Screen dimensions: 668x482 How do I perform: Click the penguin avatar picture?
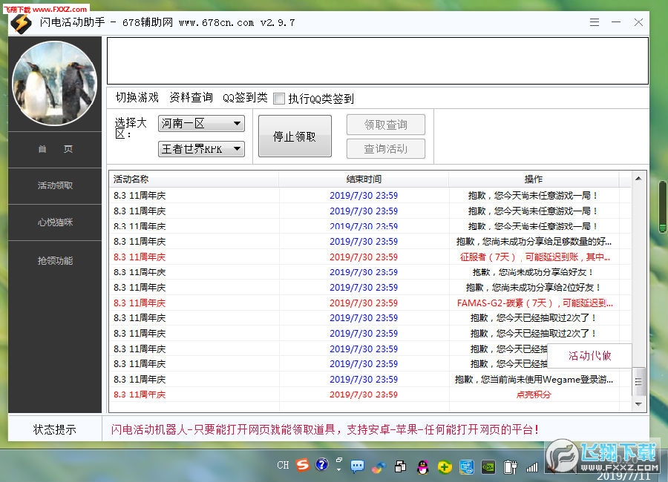click(54, 83)
